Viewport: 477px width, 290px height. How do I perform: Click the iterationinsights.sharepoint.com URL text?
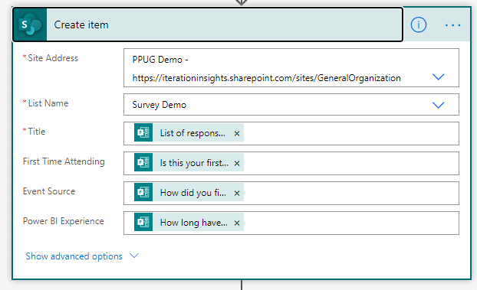266,78
